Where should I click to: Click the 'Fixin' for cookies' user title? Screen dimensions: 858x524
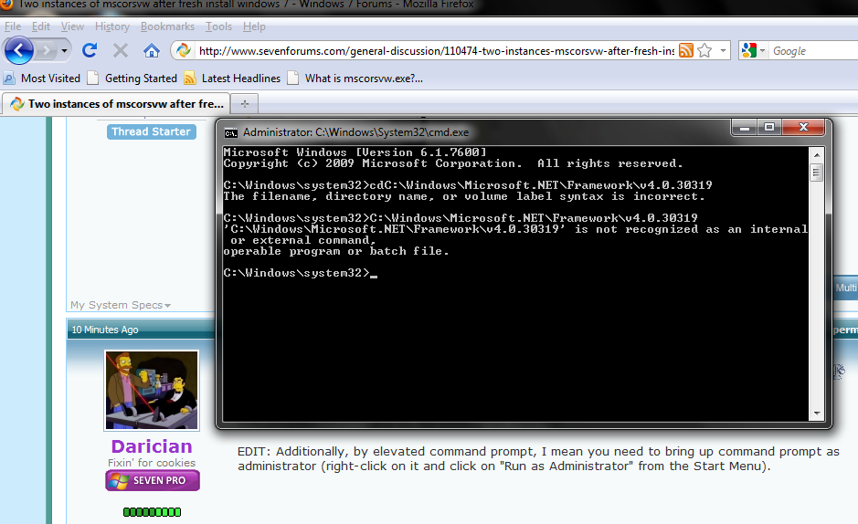coord(152,463)
